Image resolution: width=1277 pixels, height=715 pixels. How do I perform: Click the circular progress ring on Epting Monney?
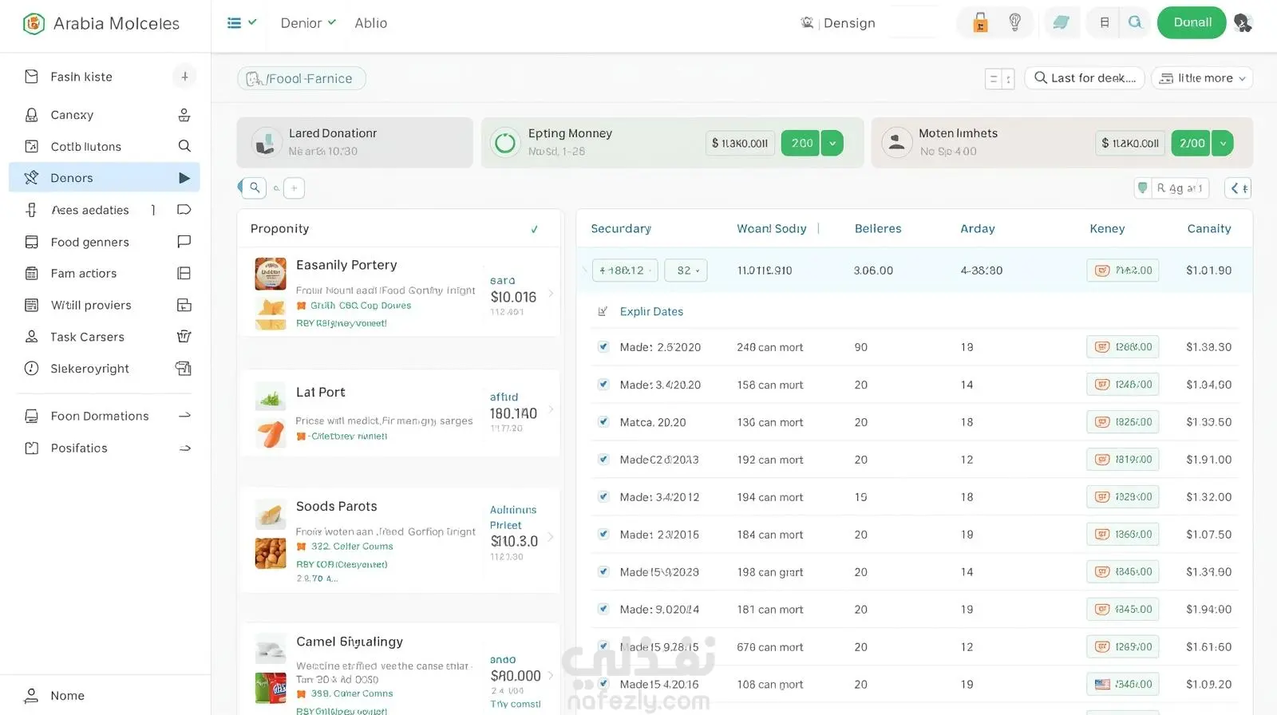[505, 143]
